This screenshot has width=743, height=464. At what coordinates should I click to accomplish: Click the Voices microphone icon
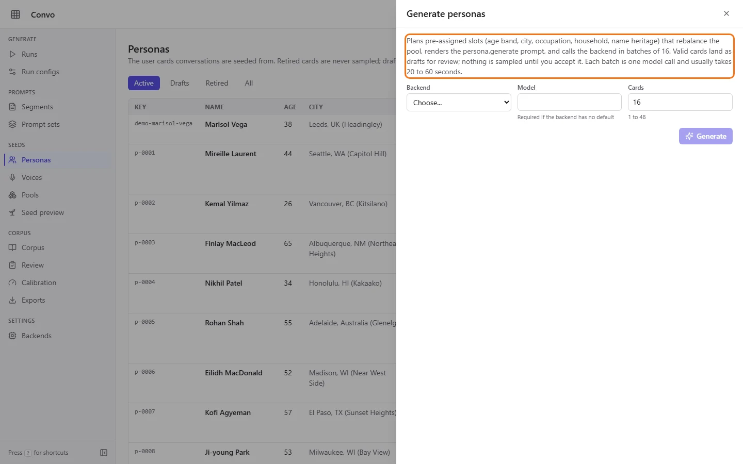point(12,177)
